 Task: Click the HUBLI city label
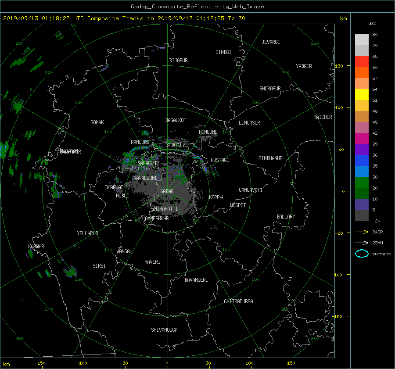[x=122, y=195]
